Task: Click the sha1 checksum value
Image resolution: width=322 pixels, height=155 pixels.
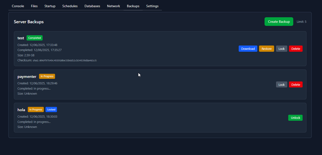Action: point(65,60)
